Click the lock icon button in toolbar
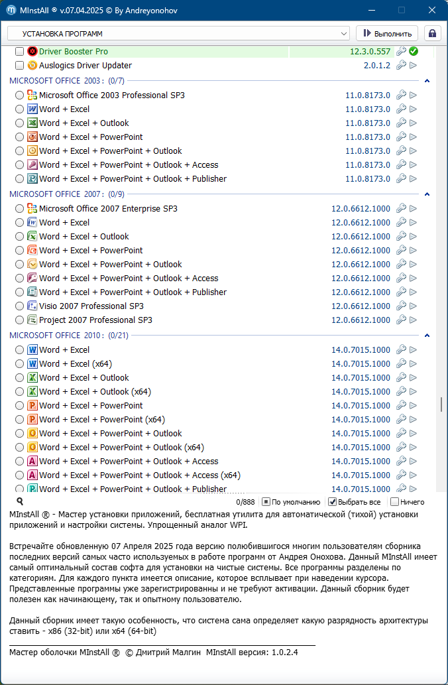Image resolution: width=448 pixels, height=685 pixels. pyautogui.click(x=432, y=34)
